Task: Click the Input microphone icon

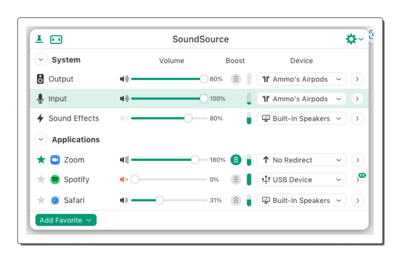Action: [x=40, y=98]
